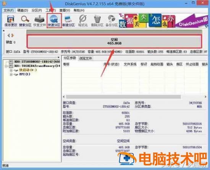Viewport: 210px width, 170px height.
Task: Open the 备份分区 (Backup Partition) tool
Action: point(111,21)
